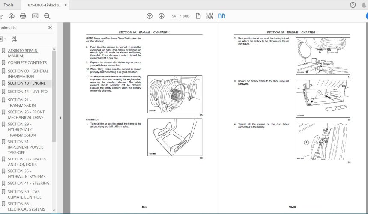Open SECTION 50 - CAB CLIMATE CONTROL bookmark
Screen dimensions: 368x214
[25, 194]
